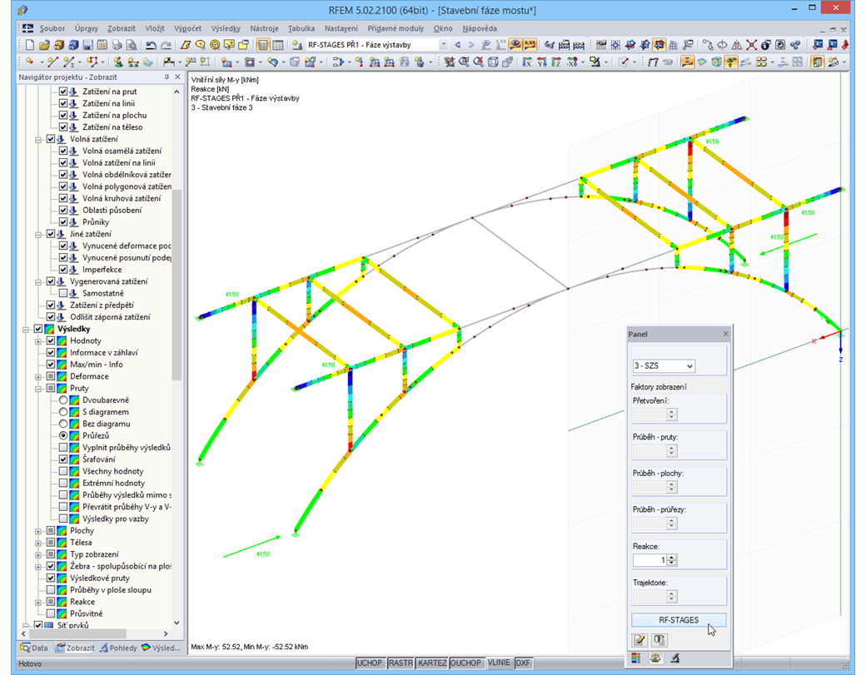This screenshot has width=866, height=675.
Task: Open the Výsledky menu
Action: click(x=226, y=28)
